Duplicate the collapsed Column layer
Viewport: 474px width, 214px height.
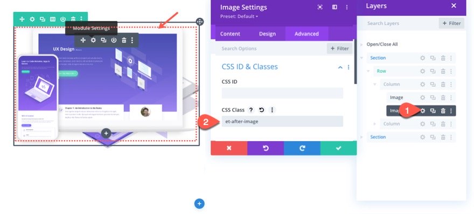433,124
